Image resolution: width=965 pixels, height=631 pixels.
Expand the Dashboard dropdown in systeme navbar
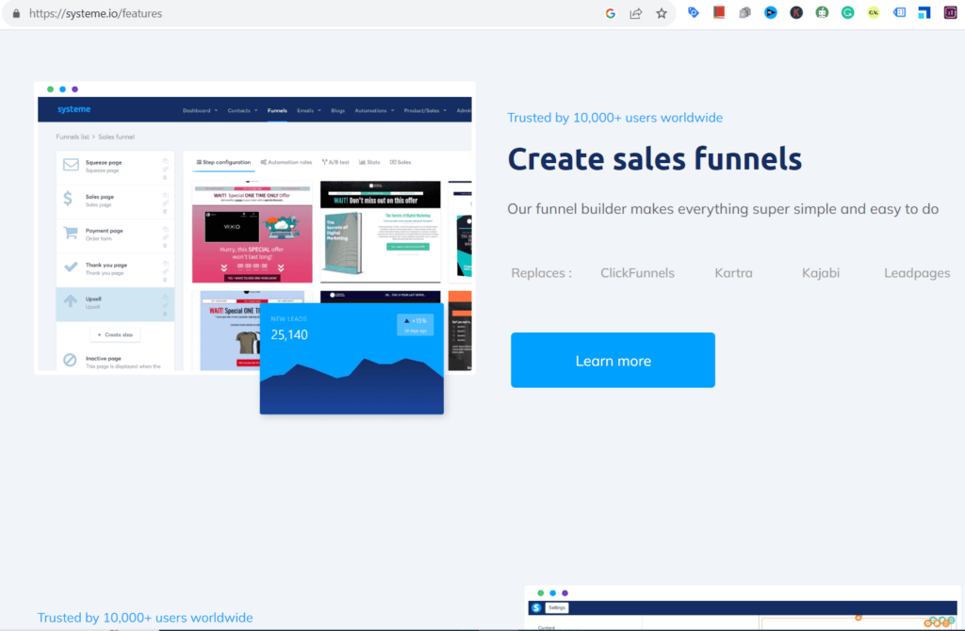tap(200, 110)
